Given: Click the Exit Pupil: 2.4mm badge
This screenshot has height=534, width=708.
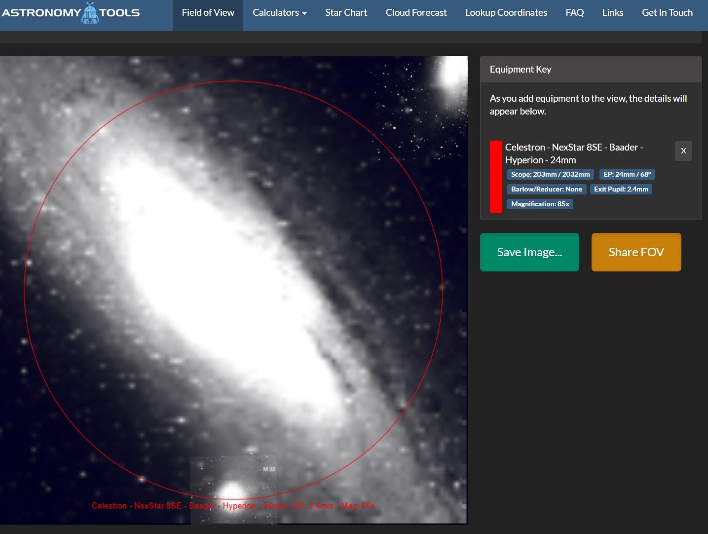Looking at the screenshot, I should tap(621, 189).
